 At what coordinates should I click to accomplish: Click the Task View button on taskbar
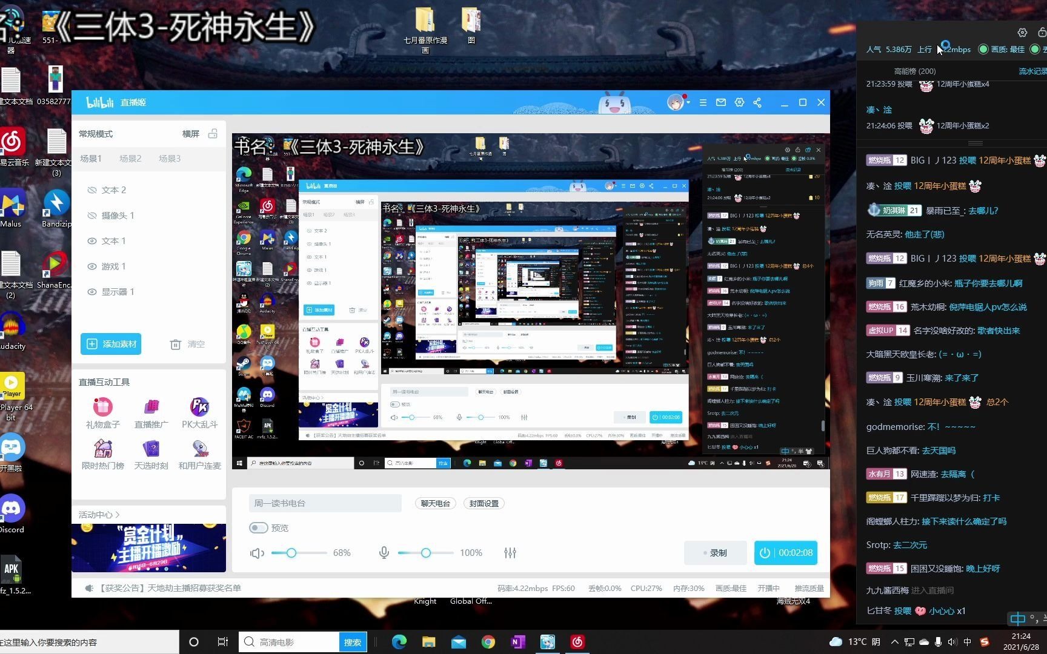click(x=222, y=642)
